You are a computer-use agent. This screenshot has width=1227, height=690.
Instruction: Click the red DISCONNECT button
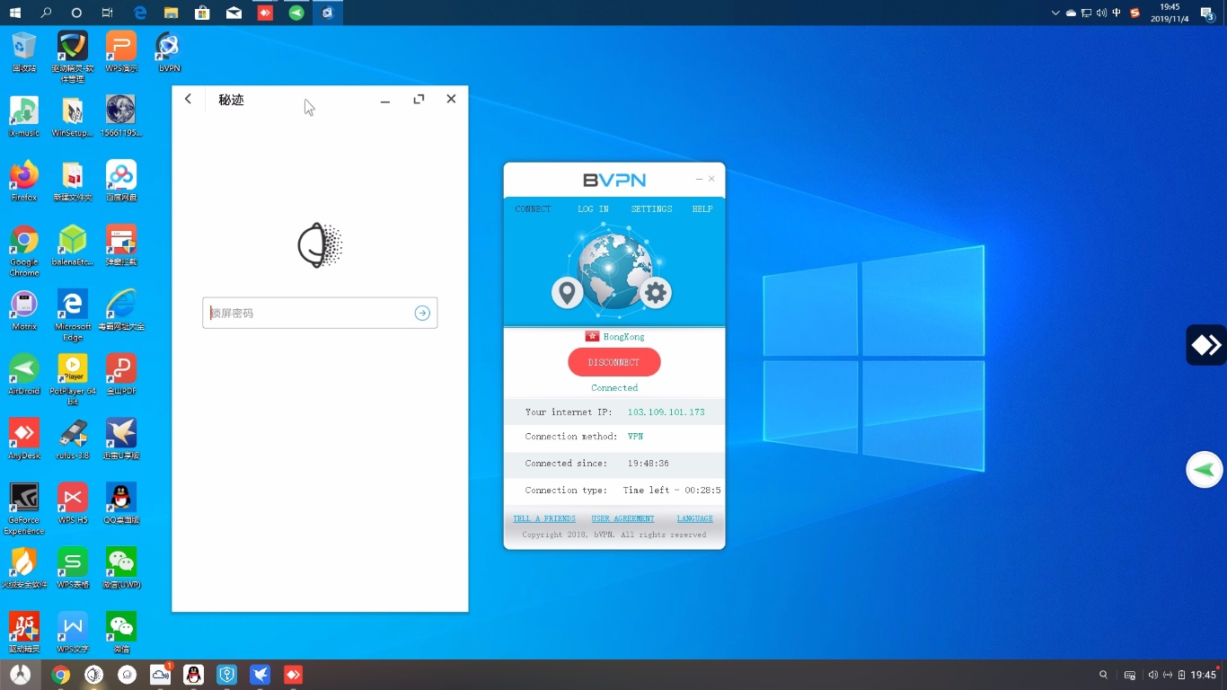[x=614, y=362]
